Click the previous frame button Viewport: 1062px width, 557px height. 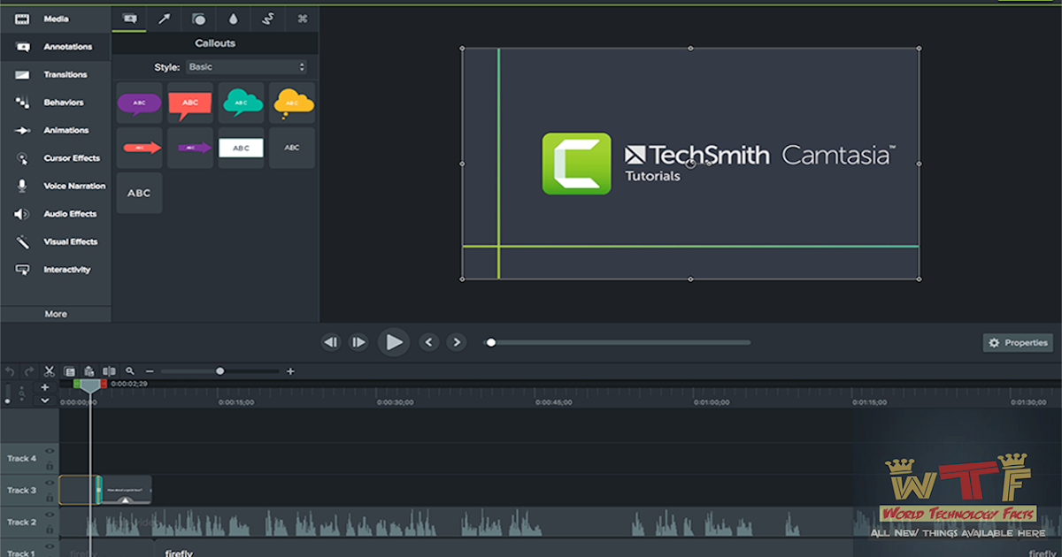pyautogui.click(x=331, y=342)
